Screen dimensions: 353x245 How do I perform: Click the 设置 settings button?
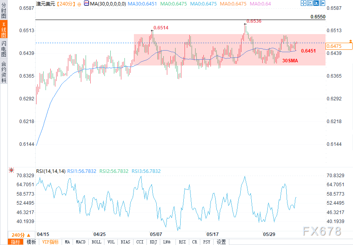point(221,242)
